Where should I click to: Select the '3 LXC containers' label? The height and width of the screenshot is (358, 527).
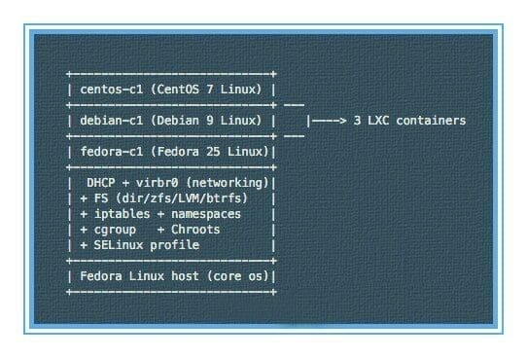click(409, 121)
